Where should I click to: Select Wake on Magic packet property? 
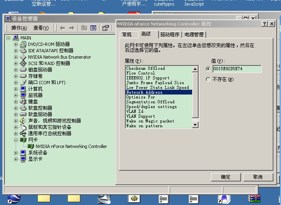tap(159, 121)
